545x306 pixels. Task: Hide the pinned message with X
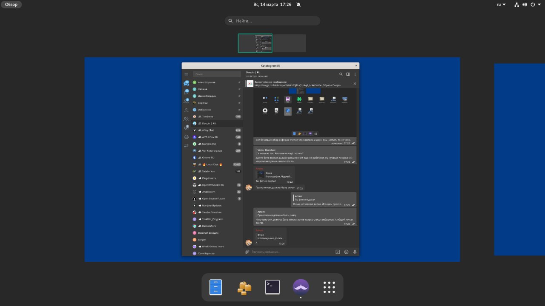[355, 83]
